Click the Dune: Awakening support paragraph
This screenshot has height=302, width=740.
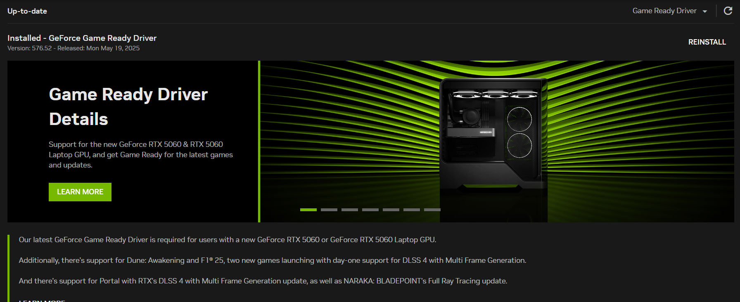click(x=273, y=260)
